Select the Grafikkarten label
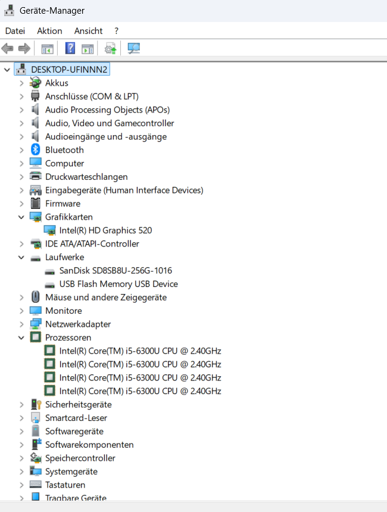Viewport: 387px width, 512px height. tap(68, 217)
